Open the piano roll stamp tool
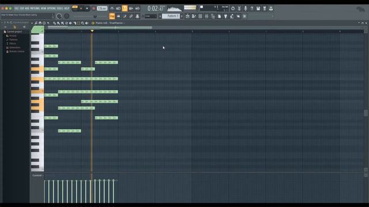The width and height of the screenshot is (369, 207). click(44, 23)
